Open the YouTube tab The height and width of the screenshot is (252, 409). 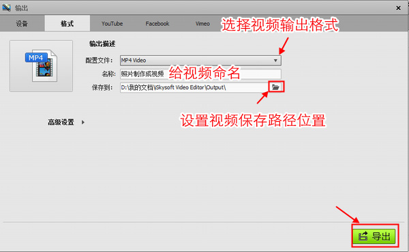coord(112,24)
